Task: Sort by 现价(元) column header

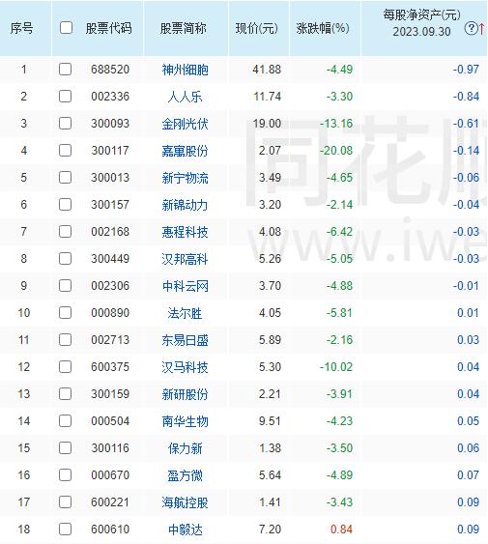Action: coord(256,28)
